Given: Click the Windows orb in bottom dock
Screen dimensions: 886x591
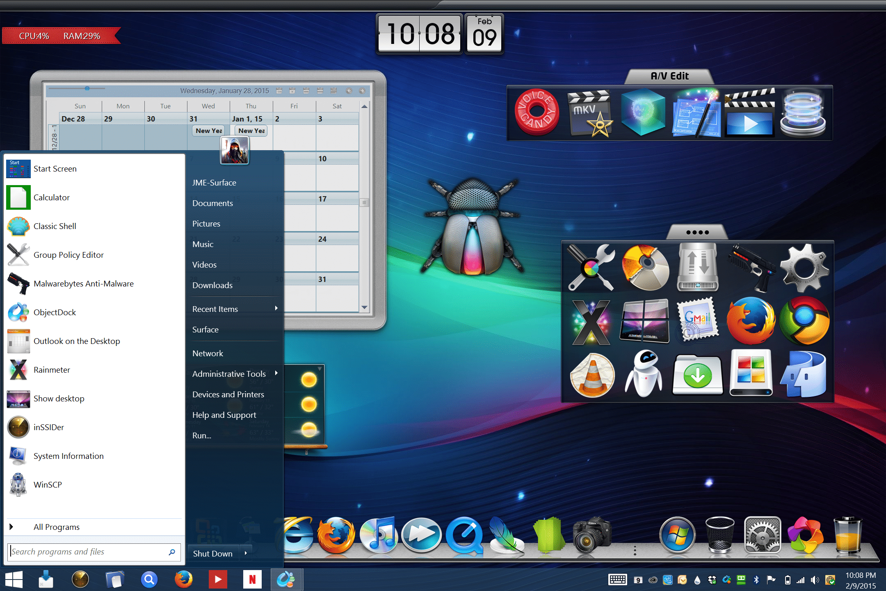Looking at the screenshot, I should pyautogui.click(x=677, y=535).
